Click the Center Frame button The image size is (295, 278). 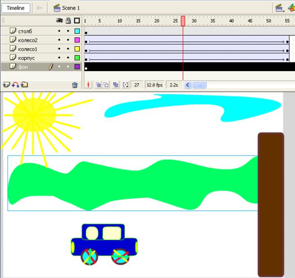coord(88,85)
